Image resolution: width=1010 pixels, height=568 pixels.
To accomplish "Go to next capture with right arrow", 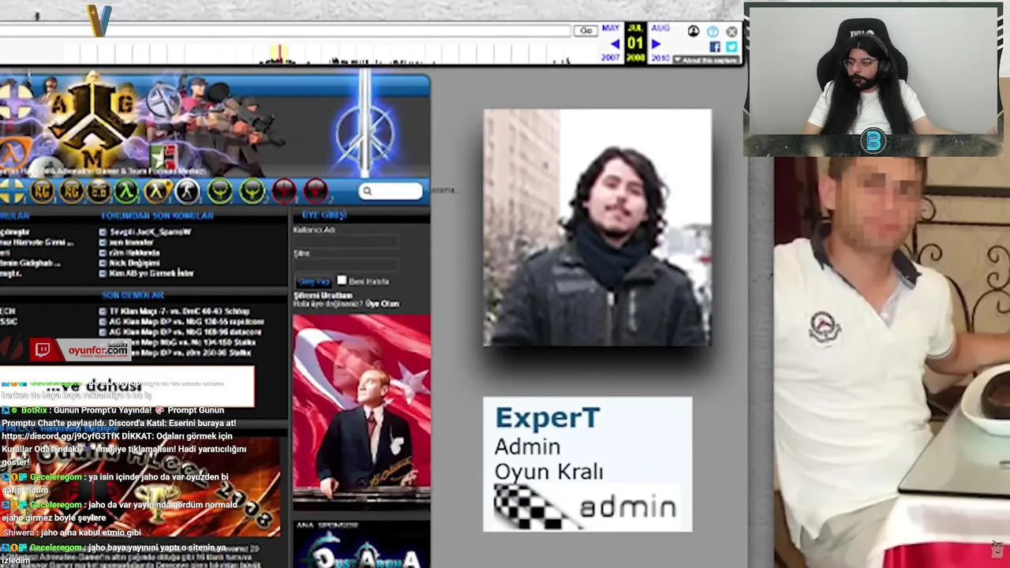I will click(656, 44).
